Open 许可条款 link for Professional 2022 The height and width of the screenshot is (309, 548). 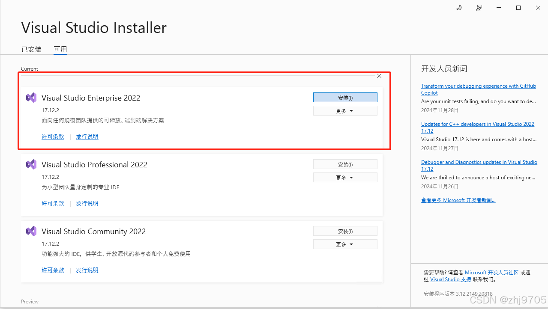tap(53, 203)
